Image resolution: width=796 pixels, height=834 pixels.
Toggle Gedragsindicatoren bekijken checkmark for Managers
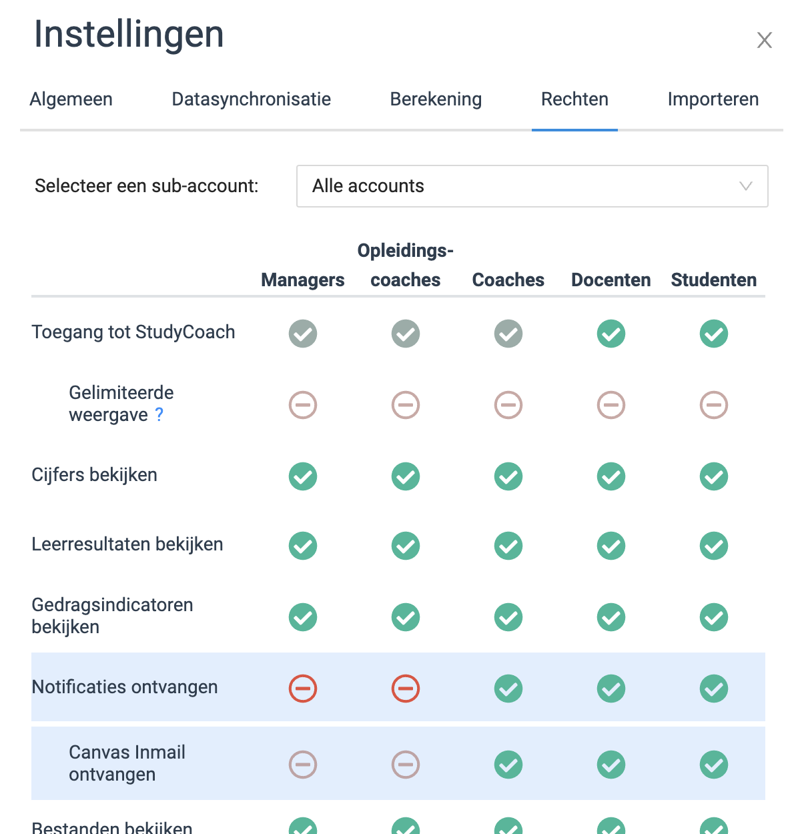[x=303, y=617]
